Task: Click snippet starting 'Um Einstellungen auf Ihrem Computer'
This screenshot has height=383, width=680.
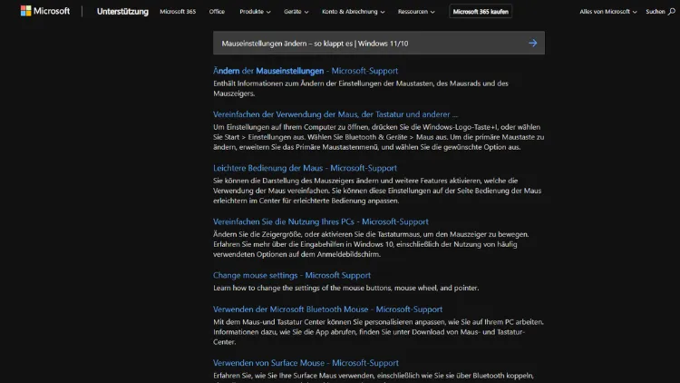Action: [379, 137]
